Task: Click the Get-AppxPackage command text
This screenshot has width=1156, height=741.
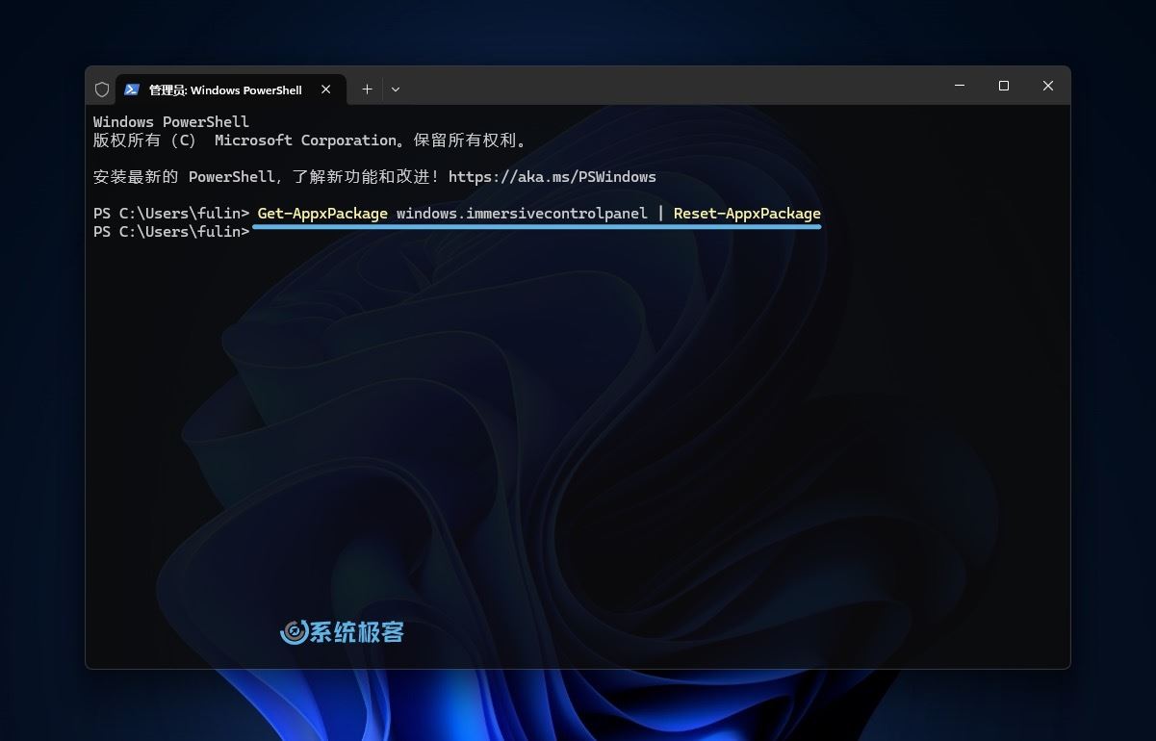Action: [x=322, y=214]
